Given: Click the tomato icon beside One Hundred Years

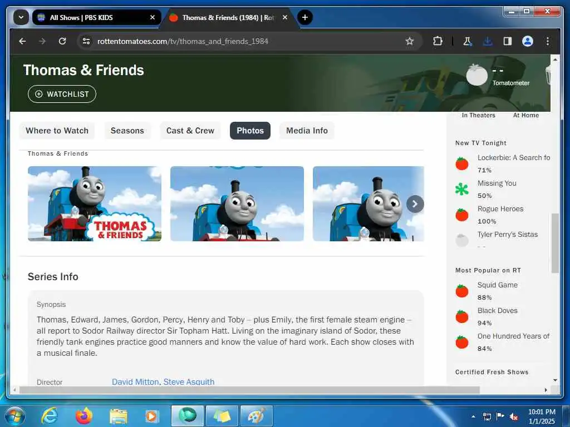Looking at the screenshot, I should pos(462,342).
